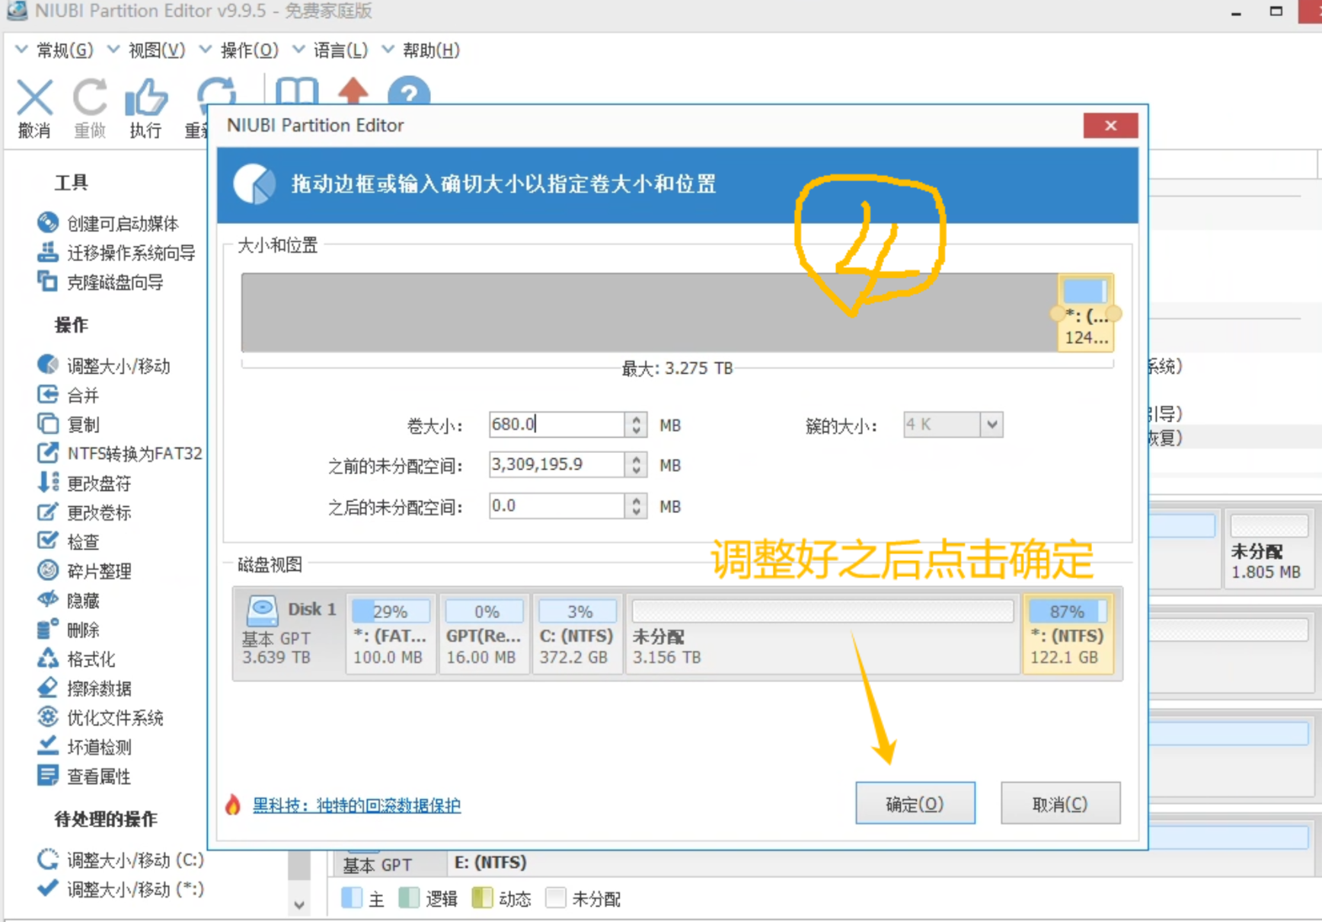Image resolution: width=1322 pixels, height=922 pixels.
Task: Click the book manual toolbar icon
Action: coord(296,91)
